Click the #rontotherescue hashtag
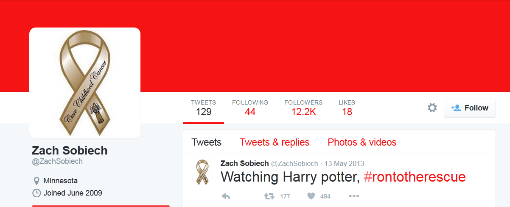The image size is (510, 207). tap(415, 177)
